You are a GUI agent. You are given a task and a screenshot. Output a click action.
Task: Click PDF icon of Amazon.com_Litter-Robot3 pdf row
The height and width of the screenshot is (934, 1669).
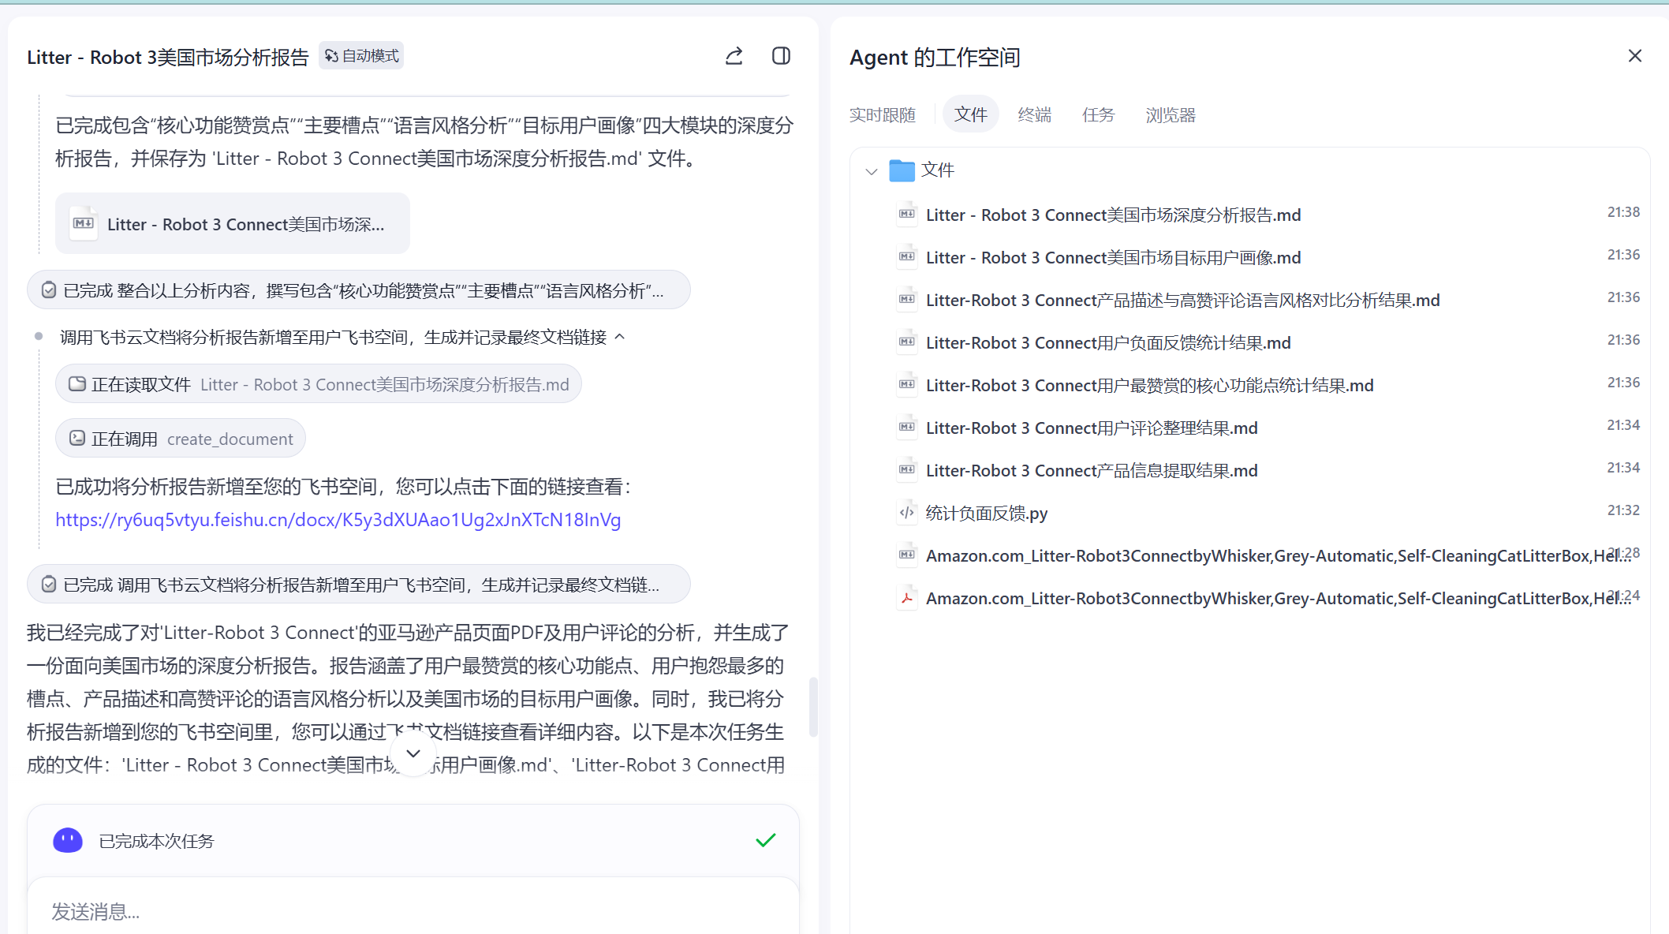(x=907, y=598)
